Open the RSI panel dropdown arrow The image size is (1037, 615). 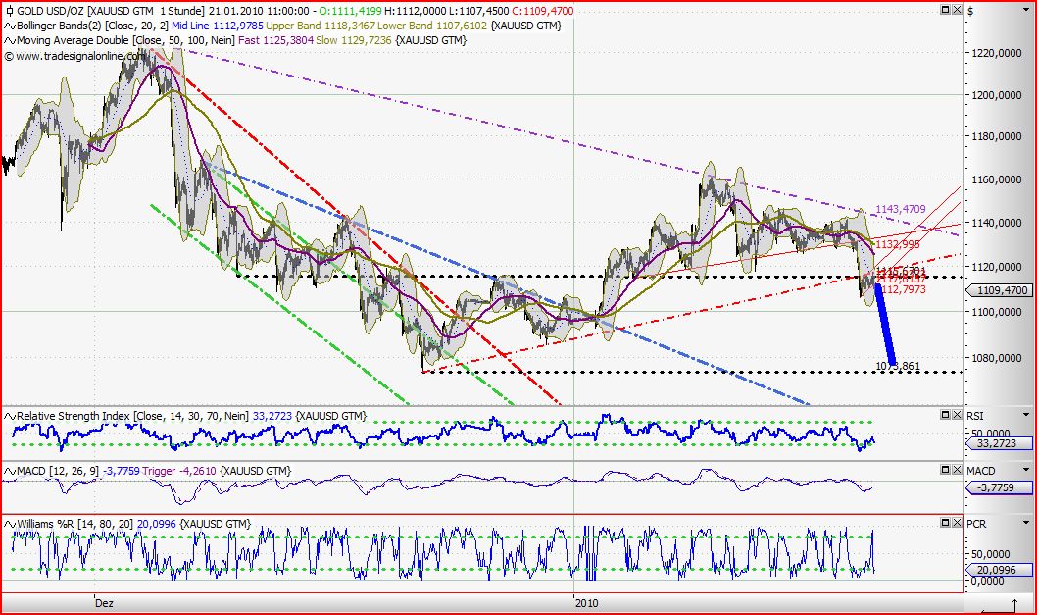tap(1026, 415)
